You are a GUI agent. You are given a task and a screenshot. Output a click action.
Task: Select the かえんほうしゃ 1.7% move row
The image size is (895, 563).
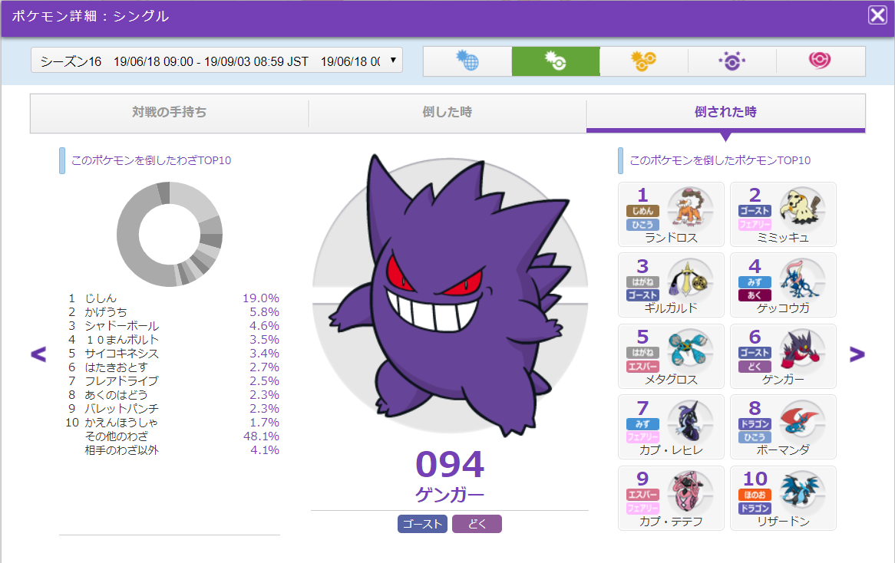(x=173, y=423)
